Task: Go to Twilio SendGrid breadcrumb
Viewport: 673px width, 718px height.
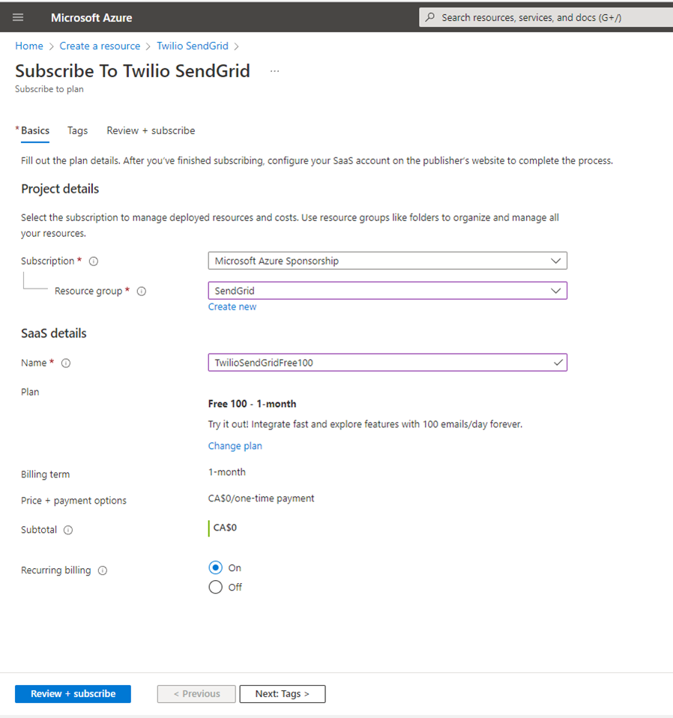Action: click(193, 46)
